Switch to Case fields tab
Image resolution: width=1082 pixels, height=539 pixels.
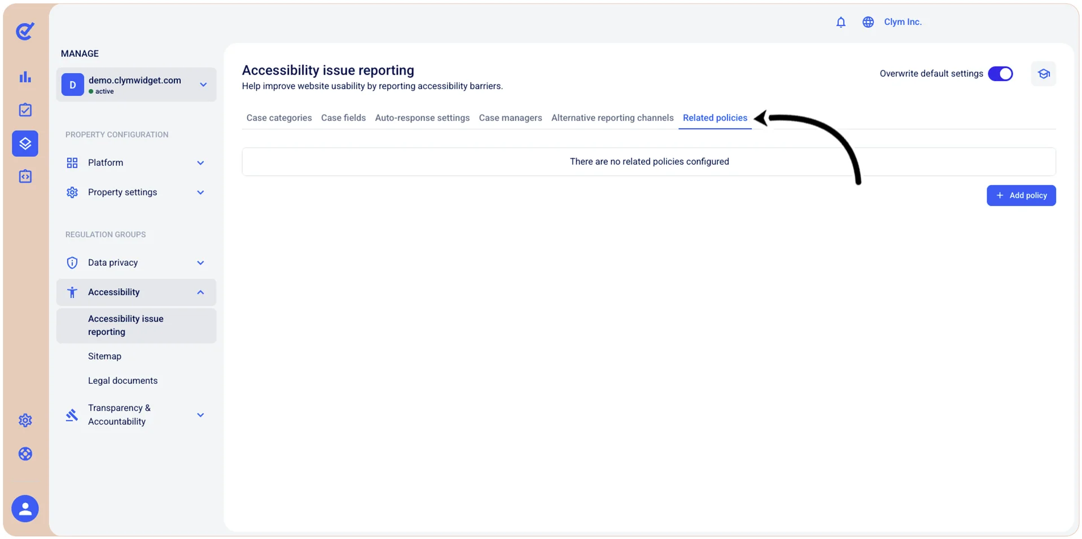(x=343, y=118)
